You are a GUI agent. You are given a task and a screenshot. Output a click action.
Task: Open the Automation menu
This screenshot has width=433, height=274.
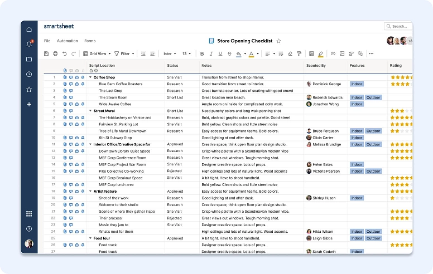point(68,41)
